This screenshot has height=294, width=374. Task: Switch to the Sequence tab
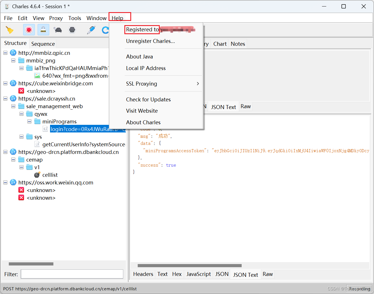[43, 44]
